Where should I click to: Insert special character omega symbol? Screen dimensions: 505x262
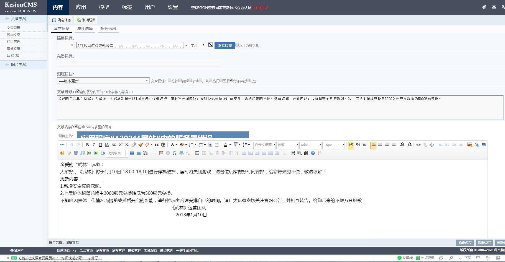coord(175,153)
